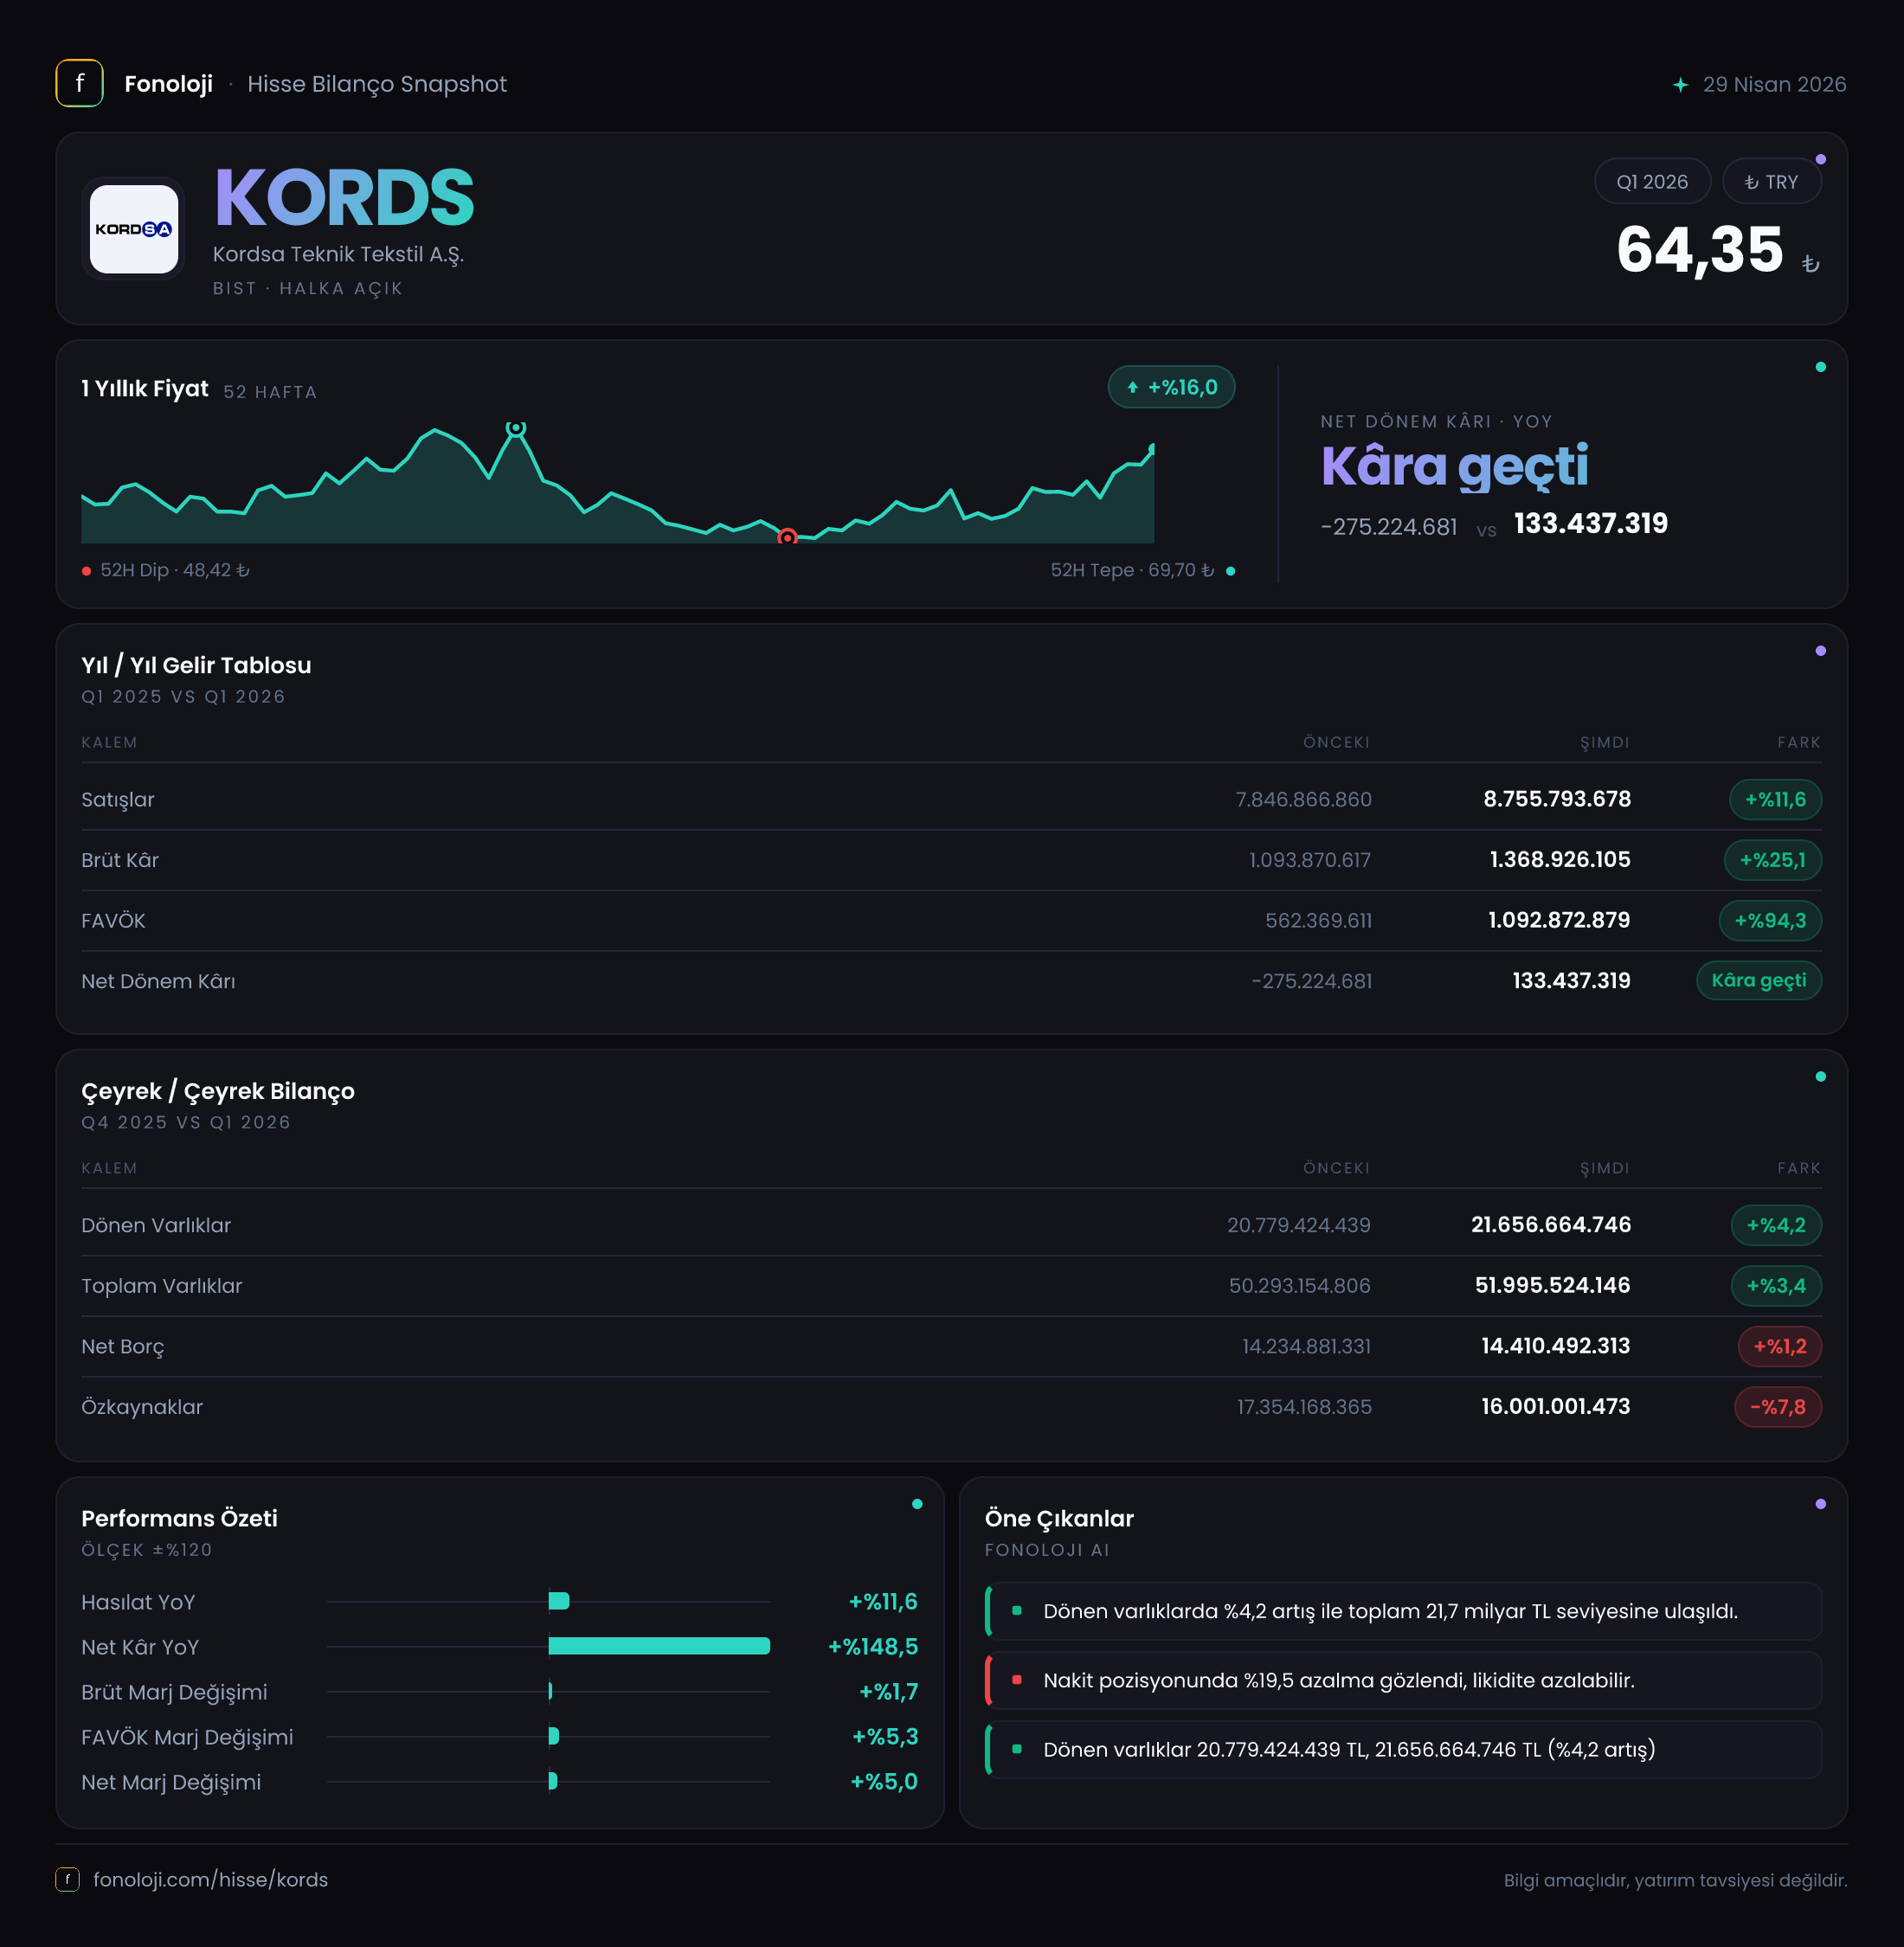
Task: Select the highlight about 21,7 milyar TL seviyesine
Action: pyautogui.click(x=1403, y=1611)
